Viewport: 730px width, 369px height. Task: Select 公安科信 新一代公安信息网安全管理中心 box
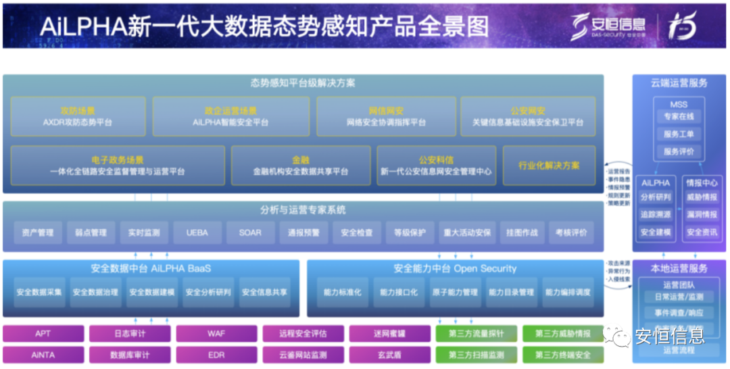(436, 166)
